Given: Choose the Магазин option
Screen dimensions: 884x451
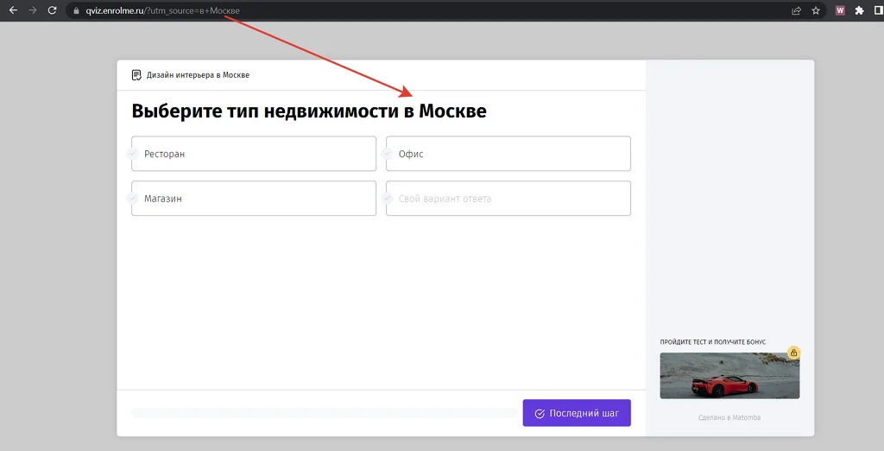Looking at the screenshot, I should click(x=254, y=198).
